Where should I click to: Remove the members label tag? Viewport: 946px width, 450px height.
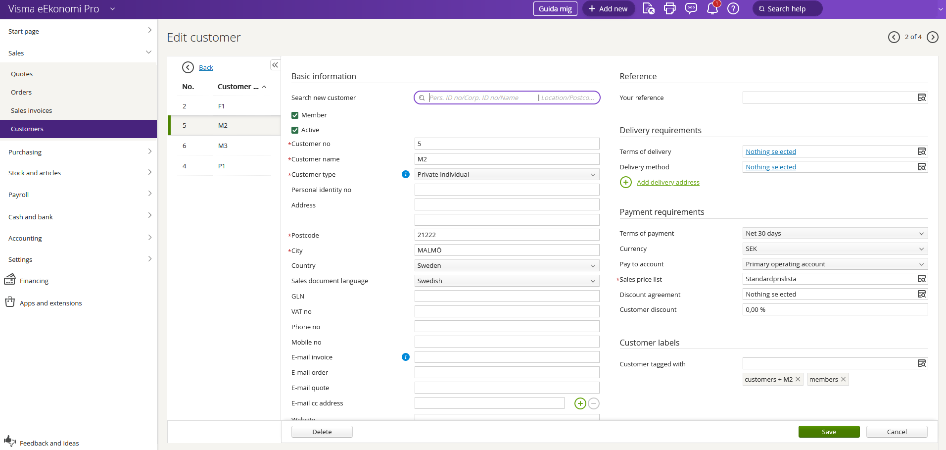pos(844,379)
